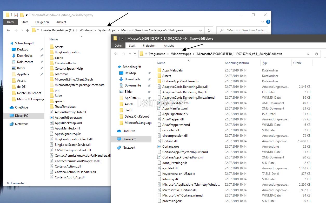
Task: Click the AppxMetadata folder icon
Action: 159,70
